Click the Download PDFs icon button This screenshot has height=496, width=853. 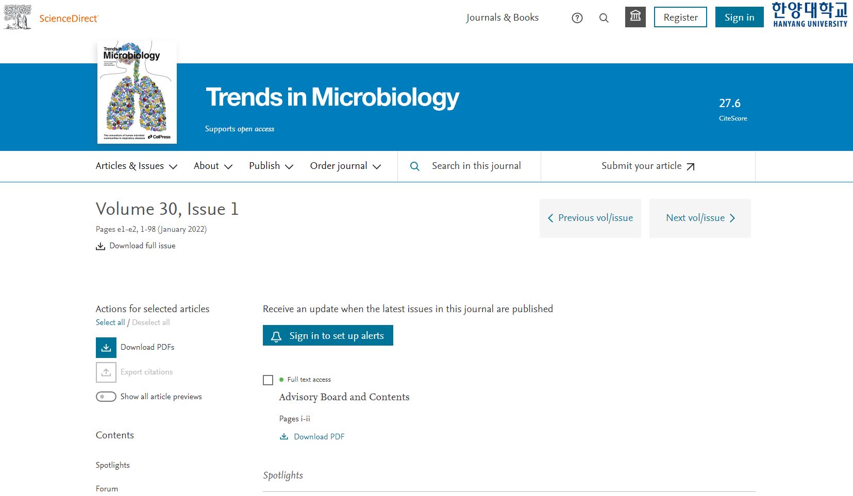(106, 348)
